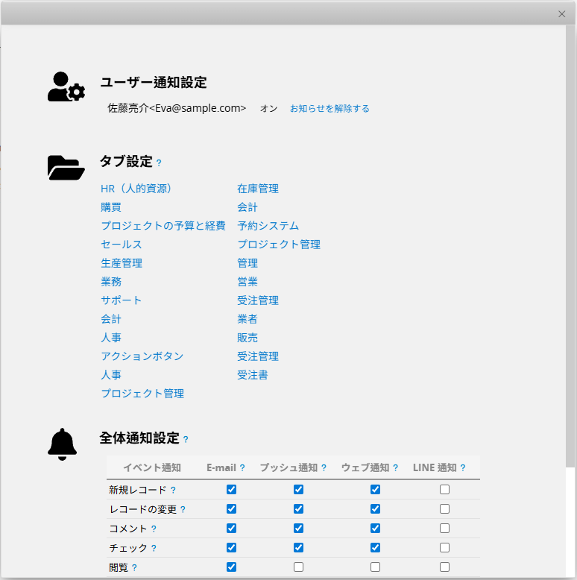Enable LINE 通知 for チェック
577x580 pixels.
click(444, 547)
